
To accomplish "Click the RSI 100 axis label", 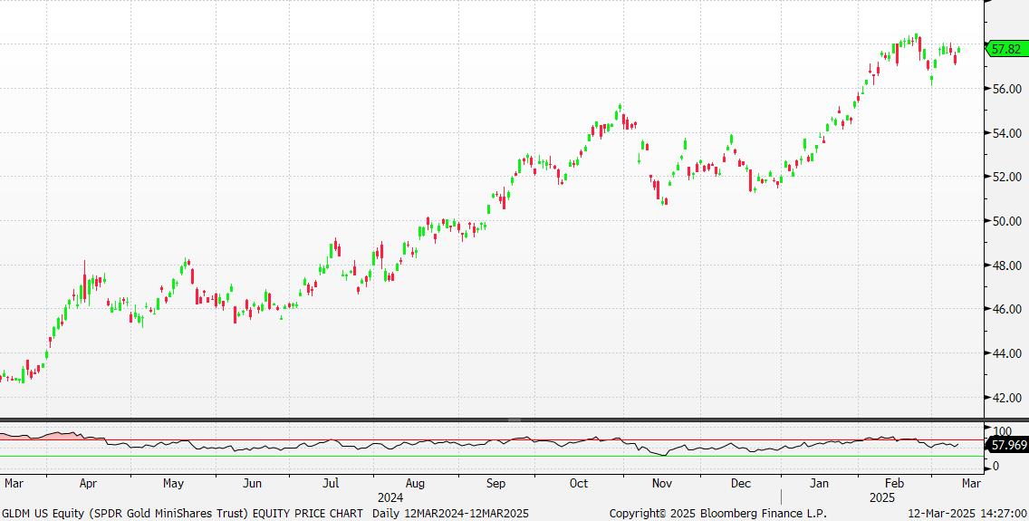I will tap(1002, 431).
